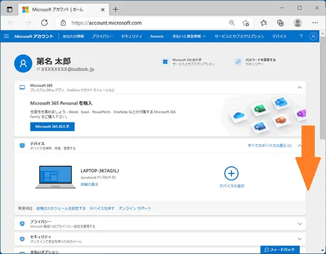This screenshot has width=326, height=254.
Task: Click the vertical scrollbar thumb
Action: (322, 88)
